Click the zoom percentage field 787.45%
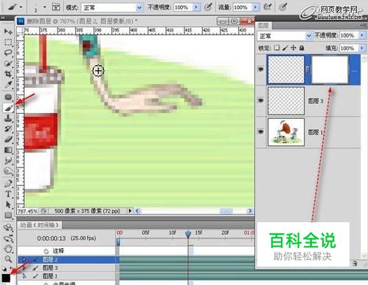368x285 pixels. click(x=27, y=211)
